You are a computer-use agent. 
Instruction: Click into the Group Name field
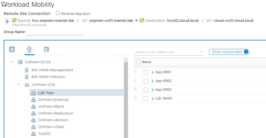click(55, 32)
